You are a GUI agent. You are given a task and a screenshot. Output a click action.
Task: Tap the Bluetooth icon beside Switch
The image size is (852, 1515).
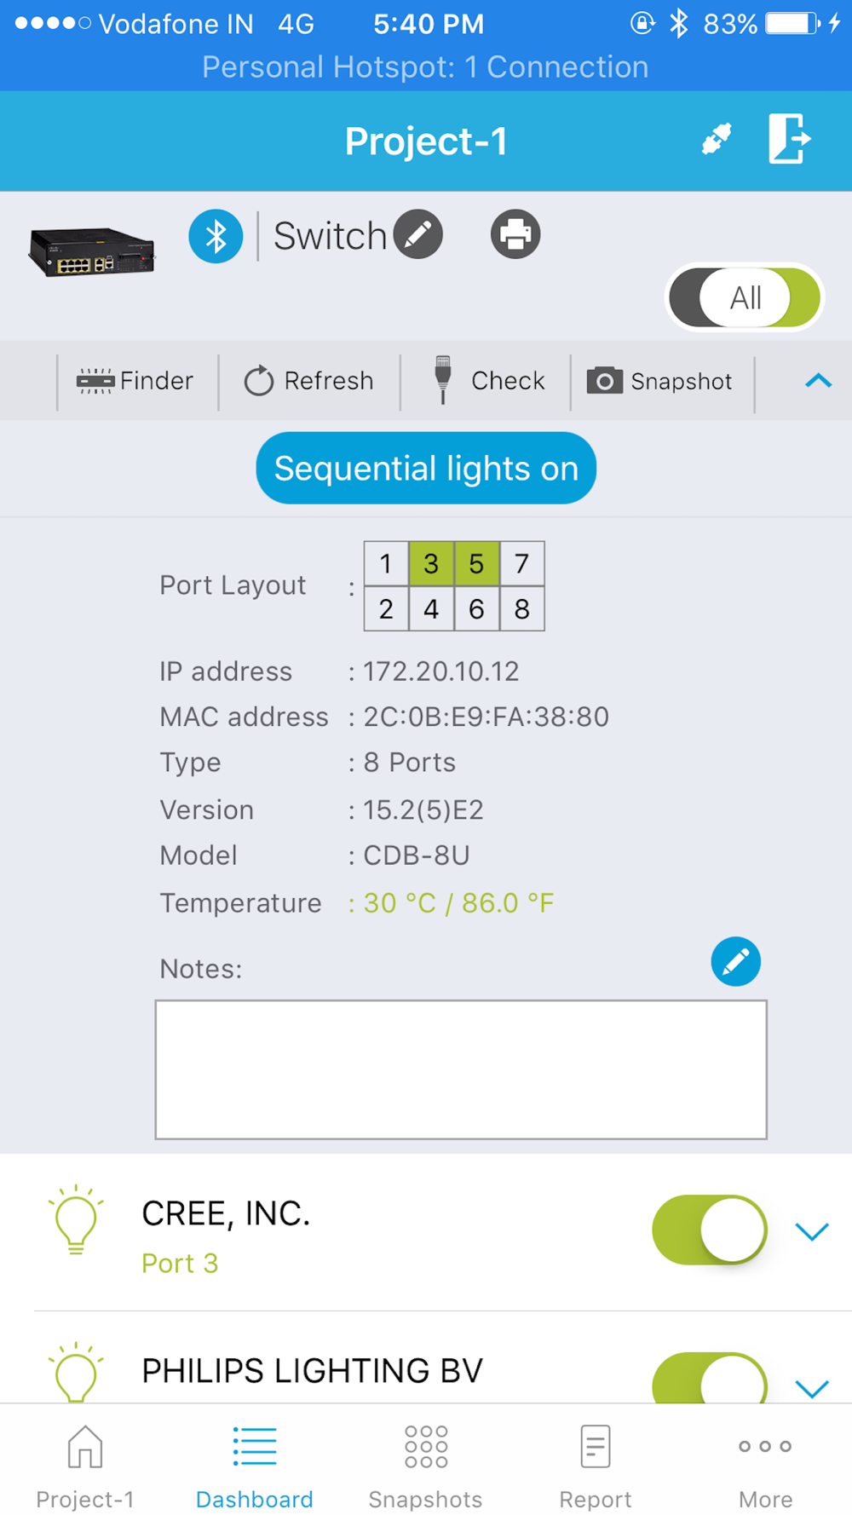[216, 236]
